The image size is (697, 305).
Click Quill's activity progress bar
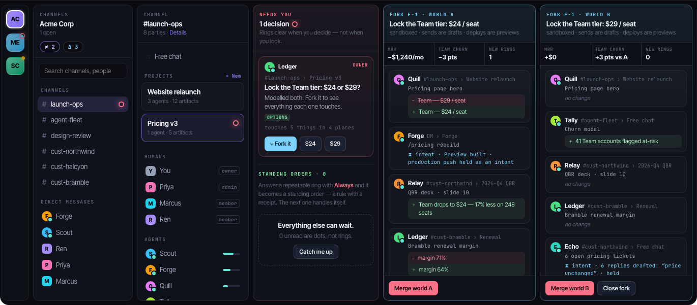pos(231,286)
